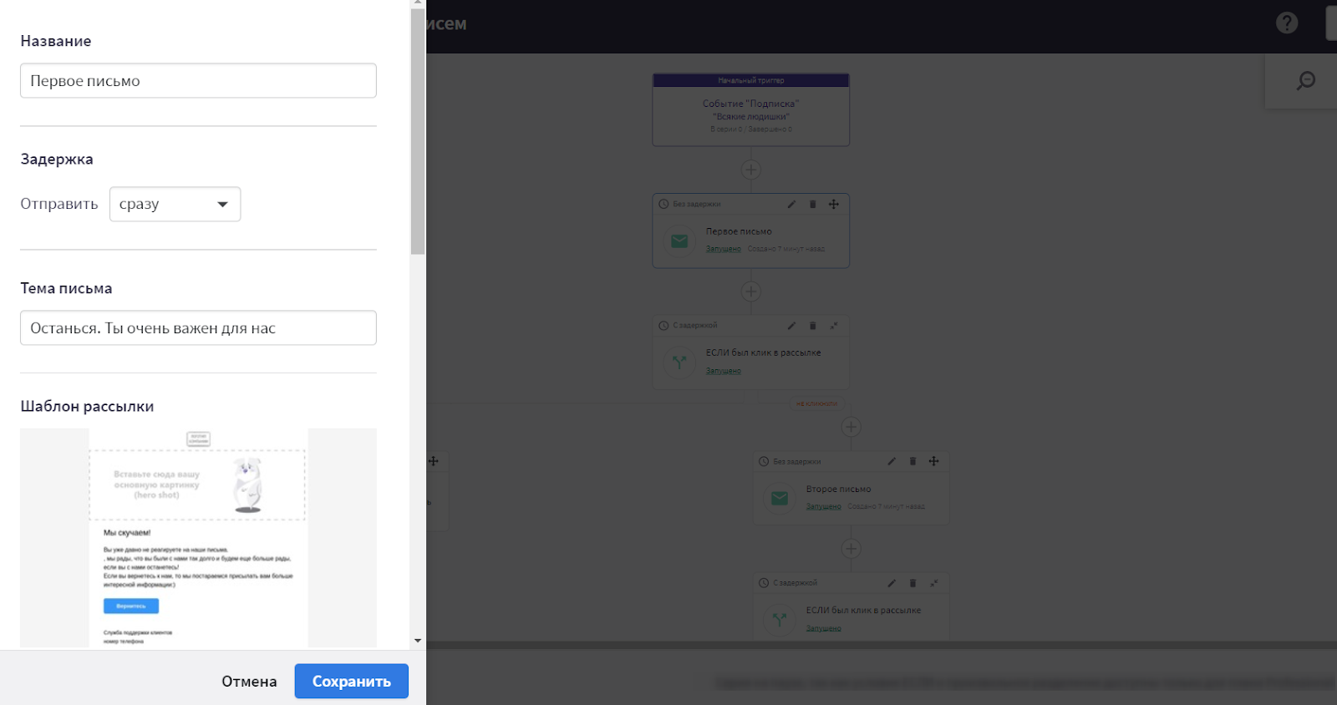Click the first 'ЕСЛИ был клик в рассылке' title
This screenshot has height=705, width=1337.
[x=763, y=352]
